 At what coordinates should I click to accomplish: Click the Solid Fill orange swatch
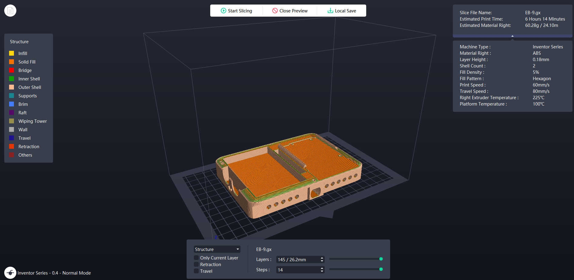[12, 62]
